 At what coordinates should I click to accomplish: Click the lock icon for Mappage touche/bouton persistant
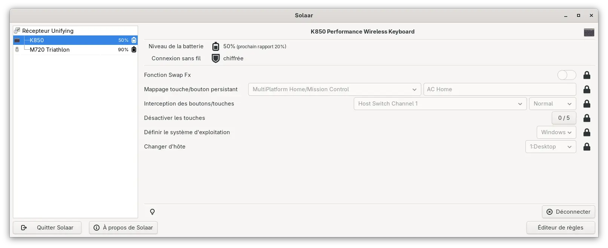[587, 89]
